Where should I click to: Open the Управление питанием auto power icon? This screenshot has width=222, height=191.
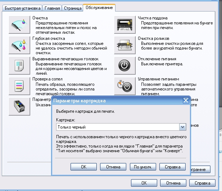point(125,85)
